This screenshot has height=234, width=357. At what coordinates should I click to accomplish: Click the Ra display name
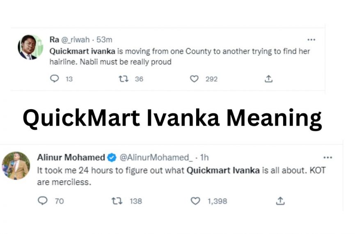tap(54, 40)
